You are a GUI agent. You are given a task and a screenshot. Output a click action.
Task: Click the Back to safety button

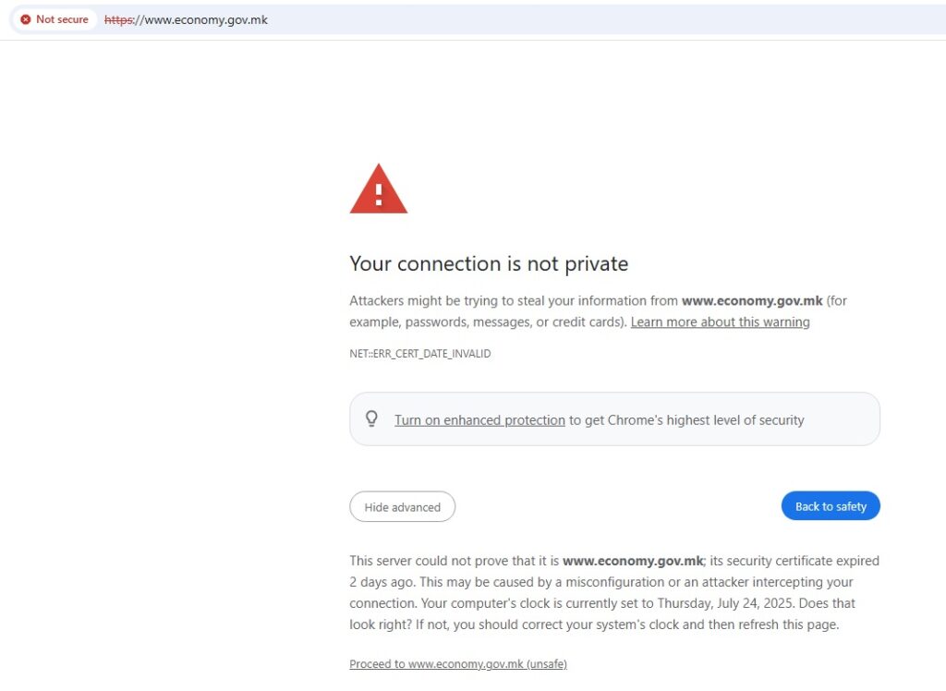(x=831, y=506)
